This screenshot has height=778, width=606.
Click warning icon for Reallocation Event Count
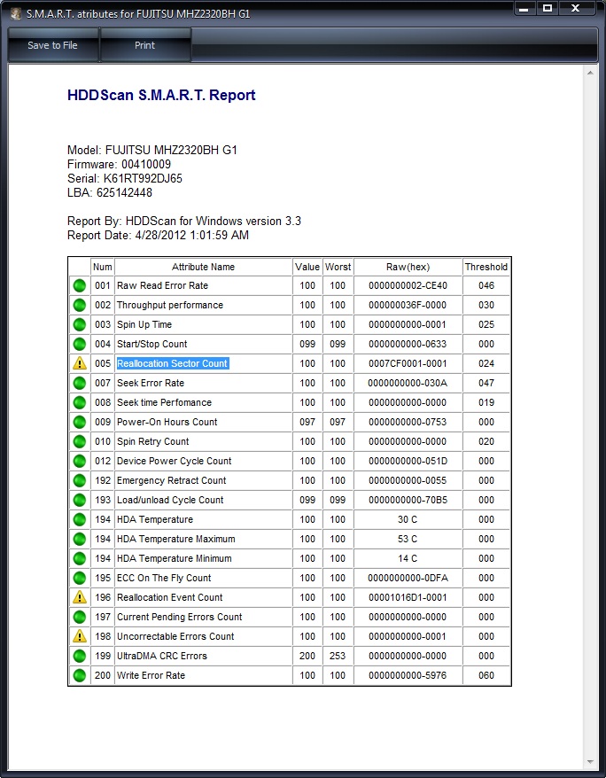[80, 597]
